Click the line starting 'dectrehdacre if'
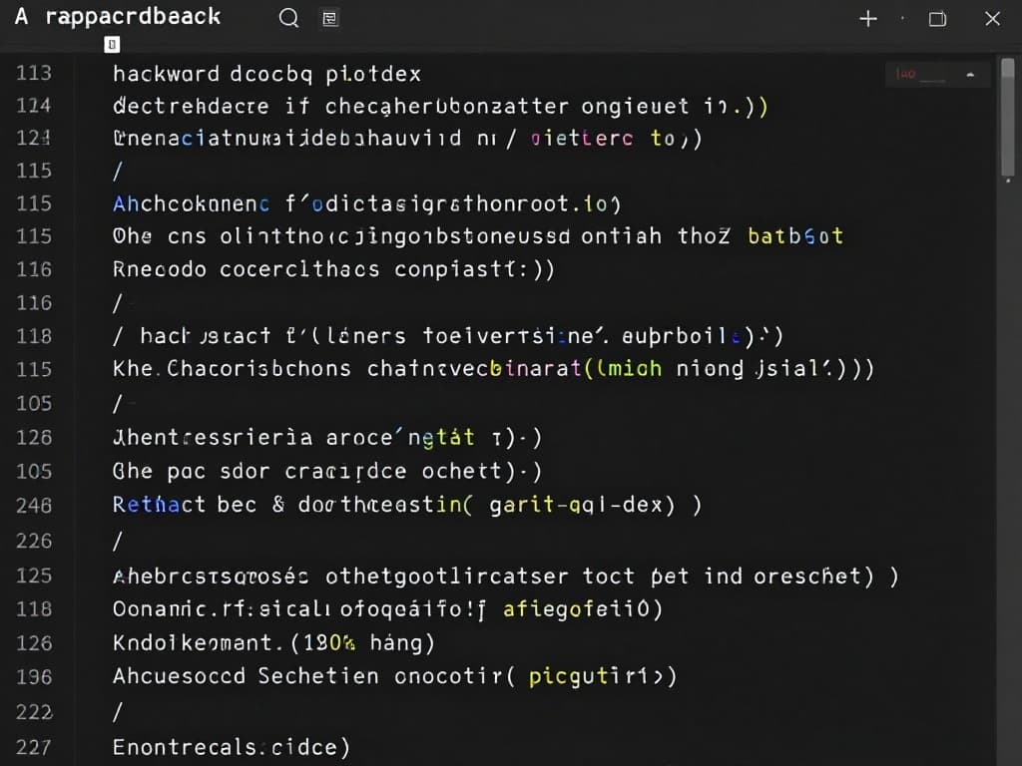The image size is (1022, 766). click(440, 106)
